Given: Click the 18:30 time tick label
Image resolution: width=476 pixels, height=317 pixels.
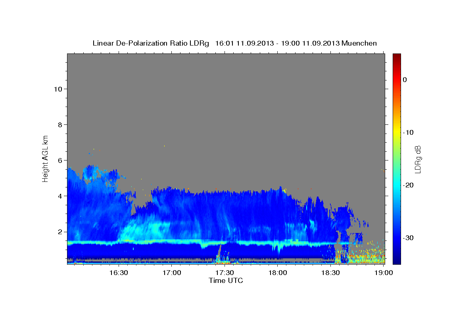Looking at the screenshot, I should click(330, 273).
